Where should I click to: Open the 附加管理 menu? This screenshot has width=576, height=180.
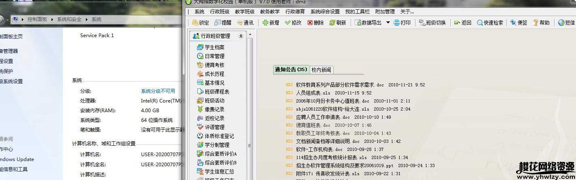pyautogui.click(x=385, y=12)
